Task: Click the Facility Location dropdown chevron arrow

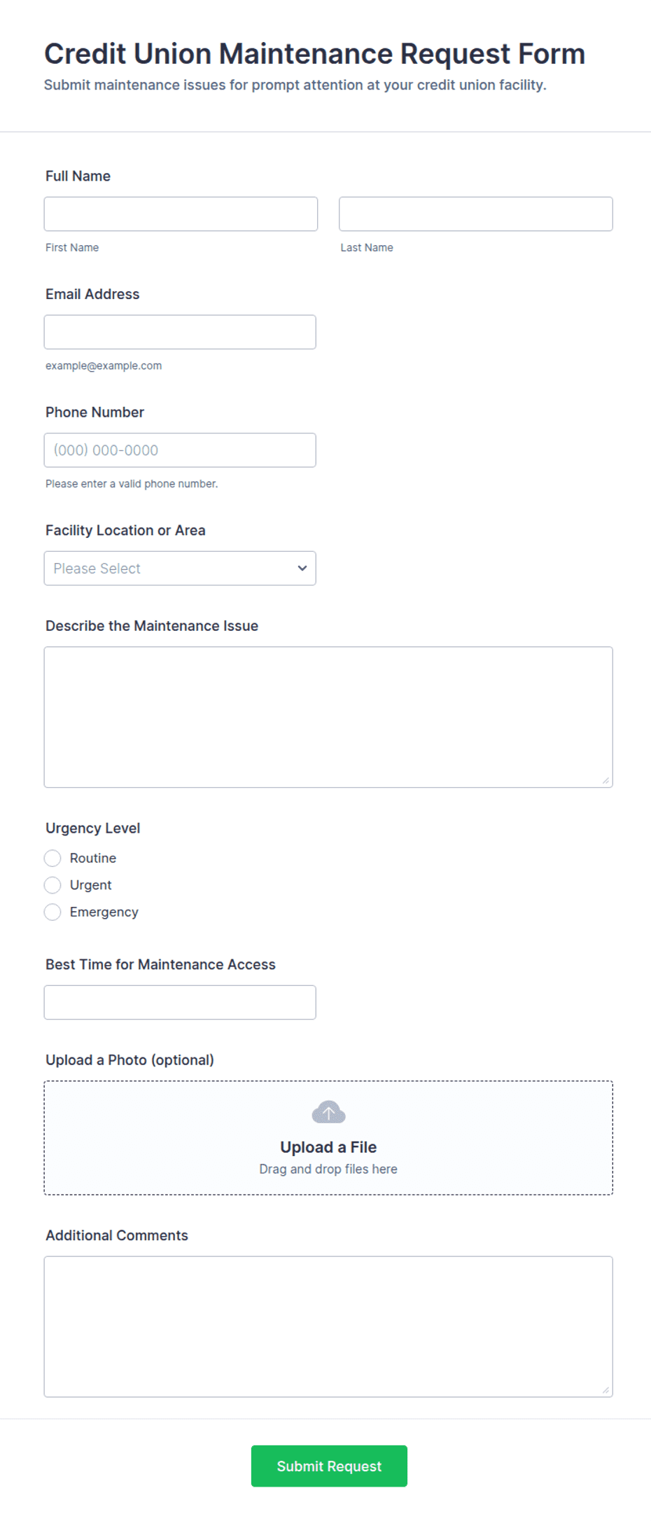Action: 302,568
